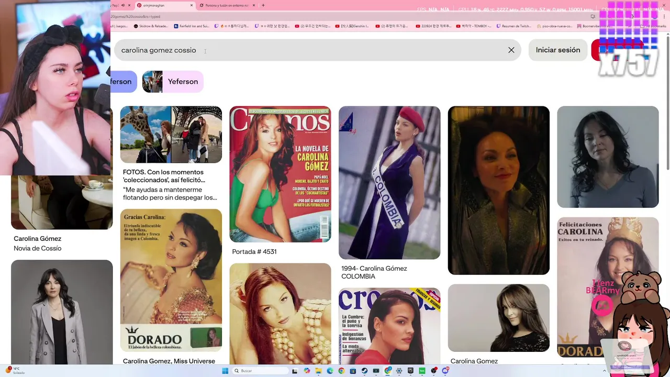
Task: Open the Cromos 'La Cumbre' magazine cover pin
Action: point(389,326)
